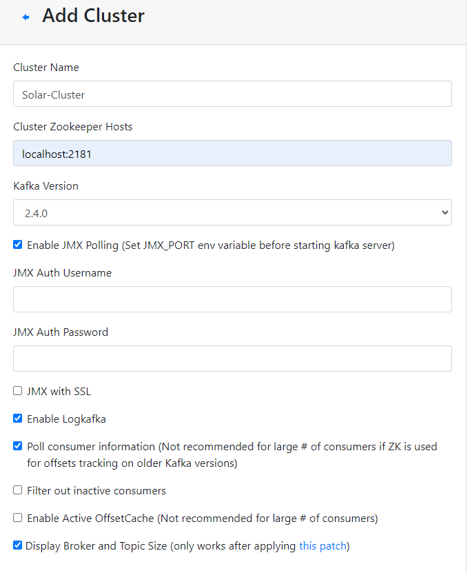The width and height of the screenshot is (470, 573).
Task: Focus the Cluster Zookeeper Hosts field
Action: tap(232, 154)
